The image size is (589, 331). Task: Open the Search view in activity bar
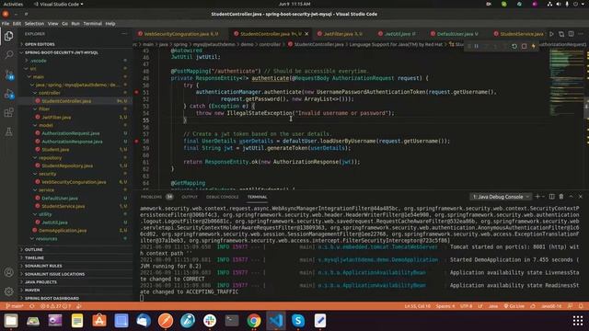pyautogui.click(x=8, y=55)
